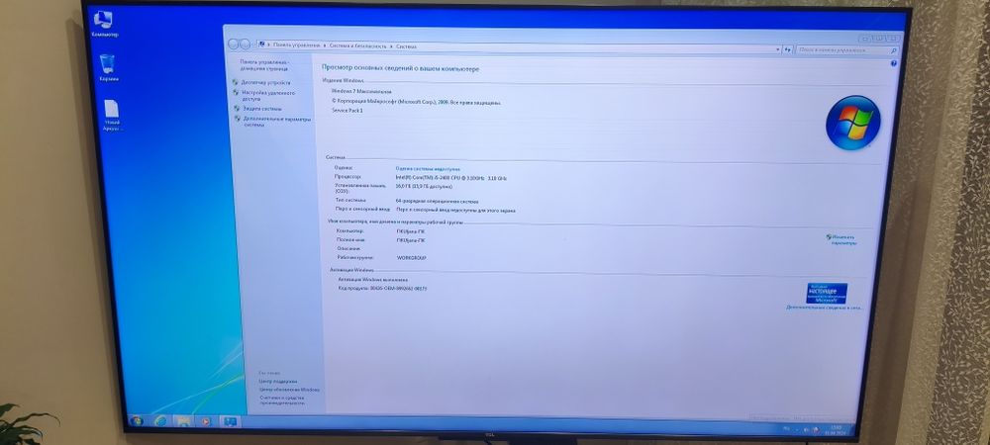The width and height of the screenshot is (990, 445).
Task: Open the Компьютер desktop icon
Action: (x=104, y=23)
